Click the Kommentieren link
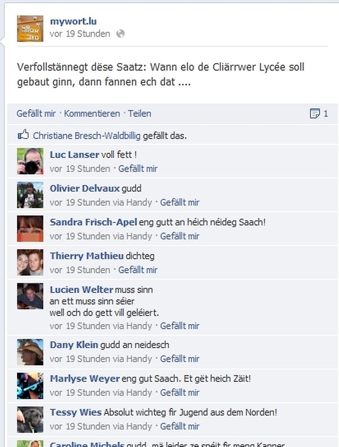 click(92, 113)
